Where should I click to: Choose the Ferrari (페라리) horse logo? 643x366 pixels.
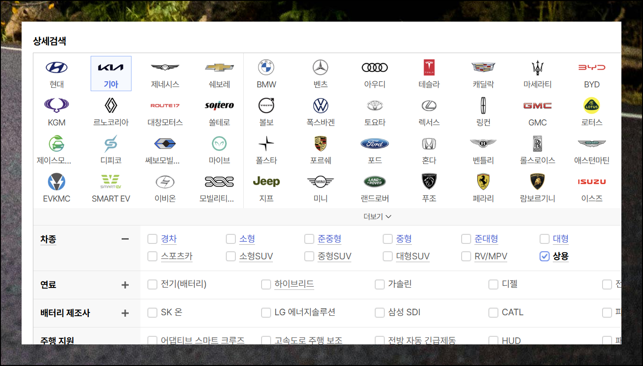(483, 181)
